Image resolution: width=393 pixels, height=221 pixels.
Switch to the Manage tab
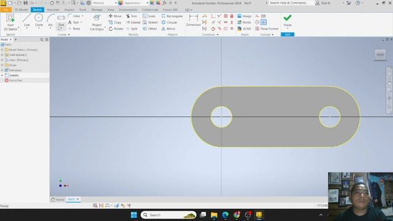pyautogui.click(x=97, y=10)
